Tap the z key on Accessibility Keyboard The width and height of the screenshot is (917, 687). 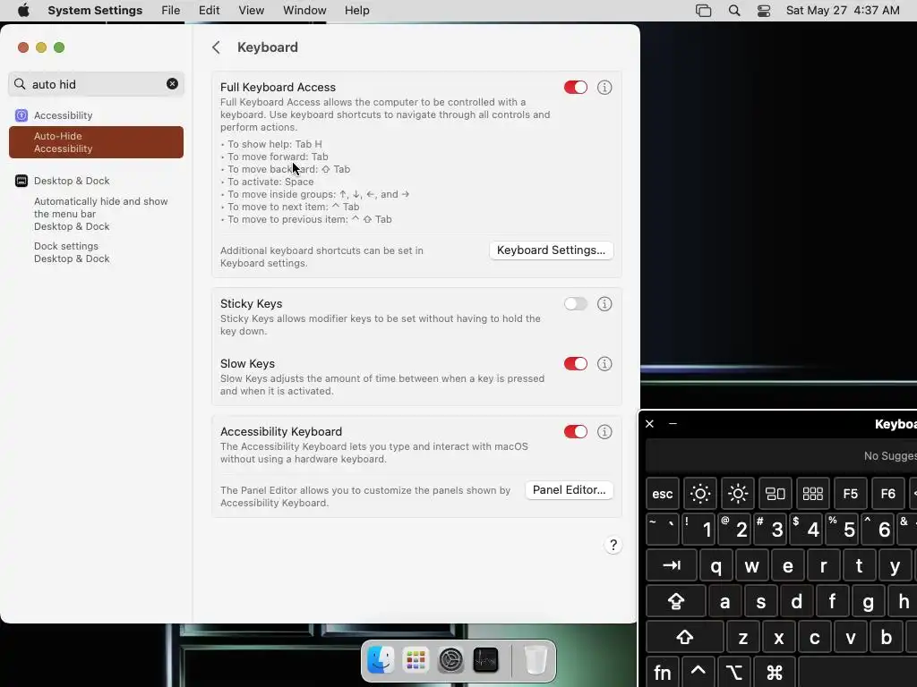click(x=742, y=637)
